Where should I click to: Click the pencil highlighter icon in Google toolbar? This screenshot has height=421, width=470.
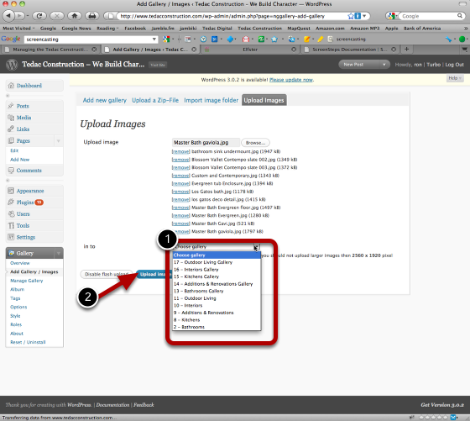tap(320, 39)
